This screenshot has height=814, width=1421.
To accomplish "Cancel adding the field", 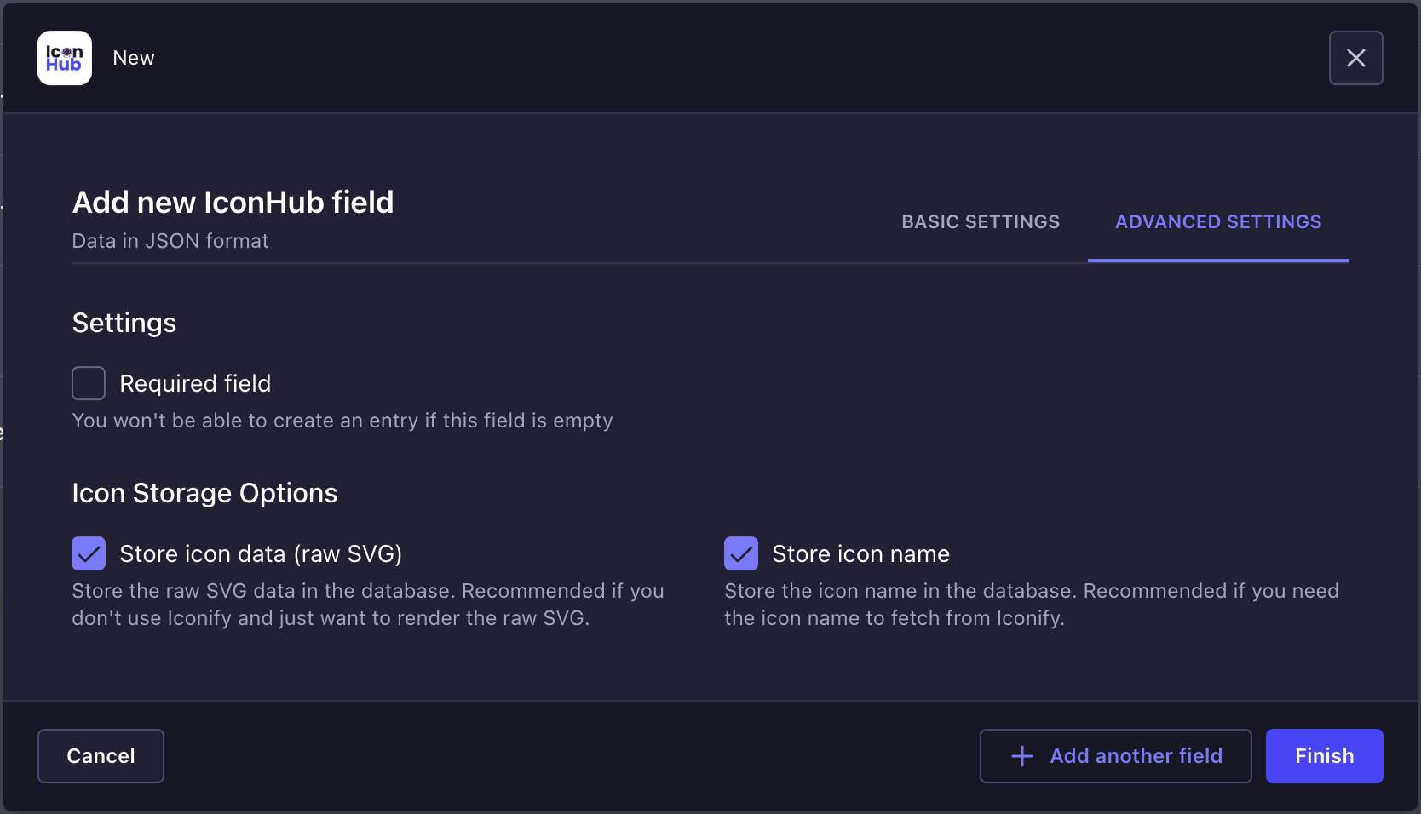I will pyautogui.click(x=101, y=756).
